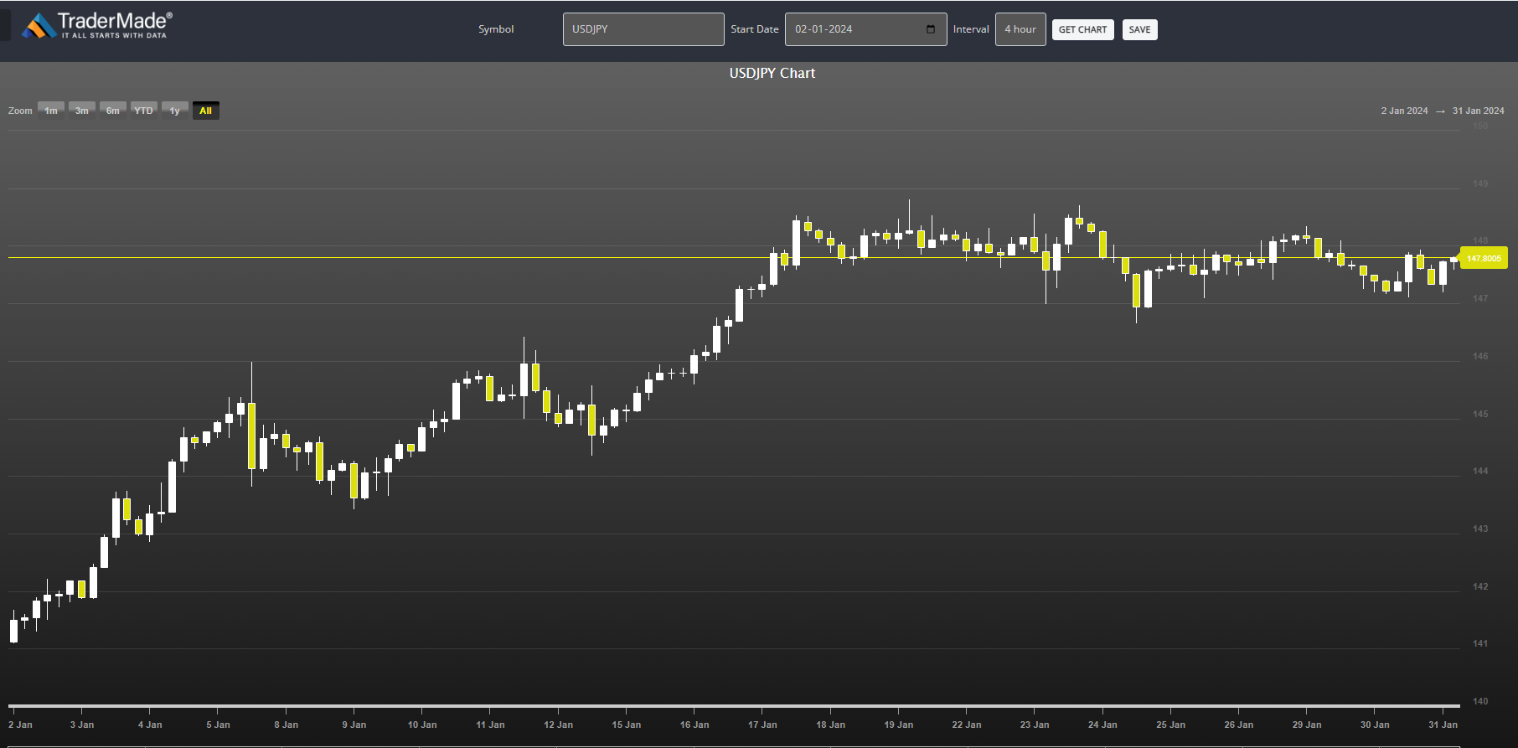Screen dimensions: 1518x748
Task: Click the 8 Jan x-axis label
Action: coord(286,725)
